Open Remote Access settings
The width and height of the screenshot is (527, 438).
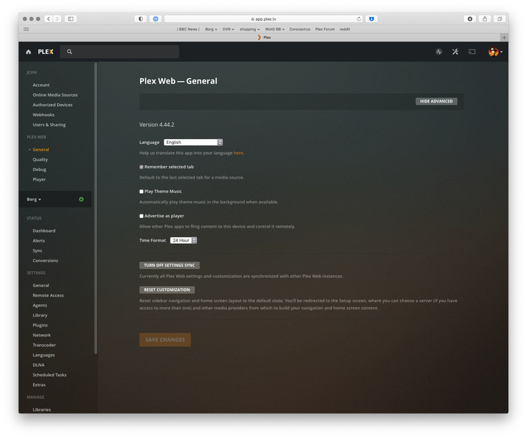click(x=48, y=295)
